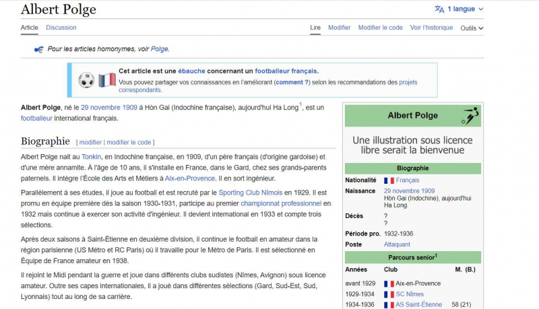
Task: Open the 'Modifier le code' tab
Action: (x=380, y=28)
